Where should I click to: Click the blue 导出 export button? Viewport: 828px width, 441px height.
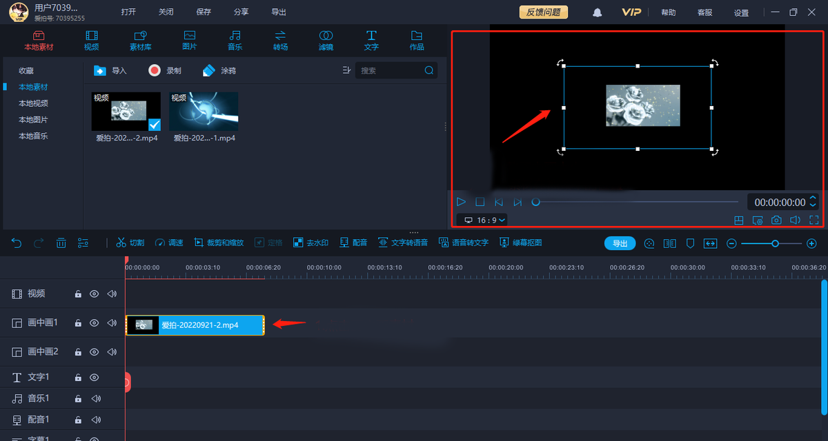point(620,243)
